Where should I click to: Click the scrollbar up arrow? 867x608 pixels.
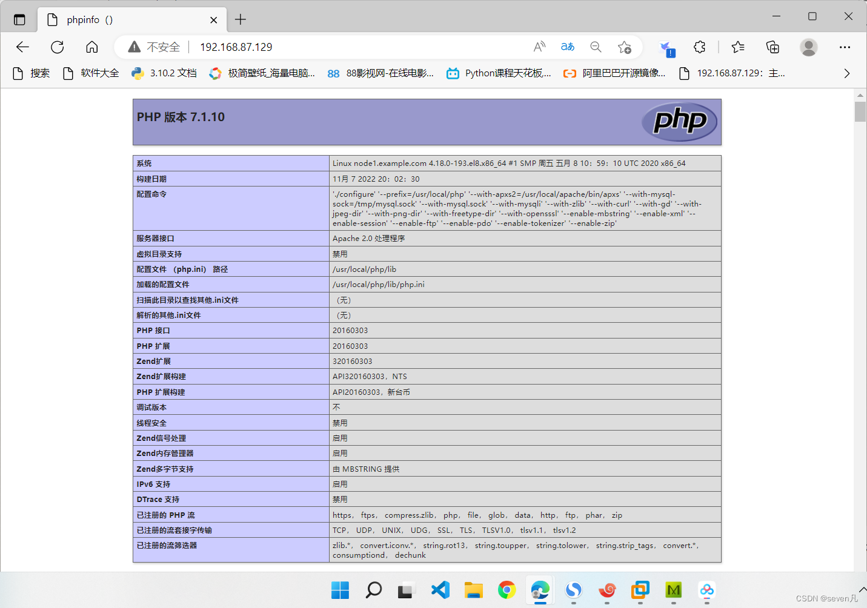click(x=860, y=95)
